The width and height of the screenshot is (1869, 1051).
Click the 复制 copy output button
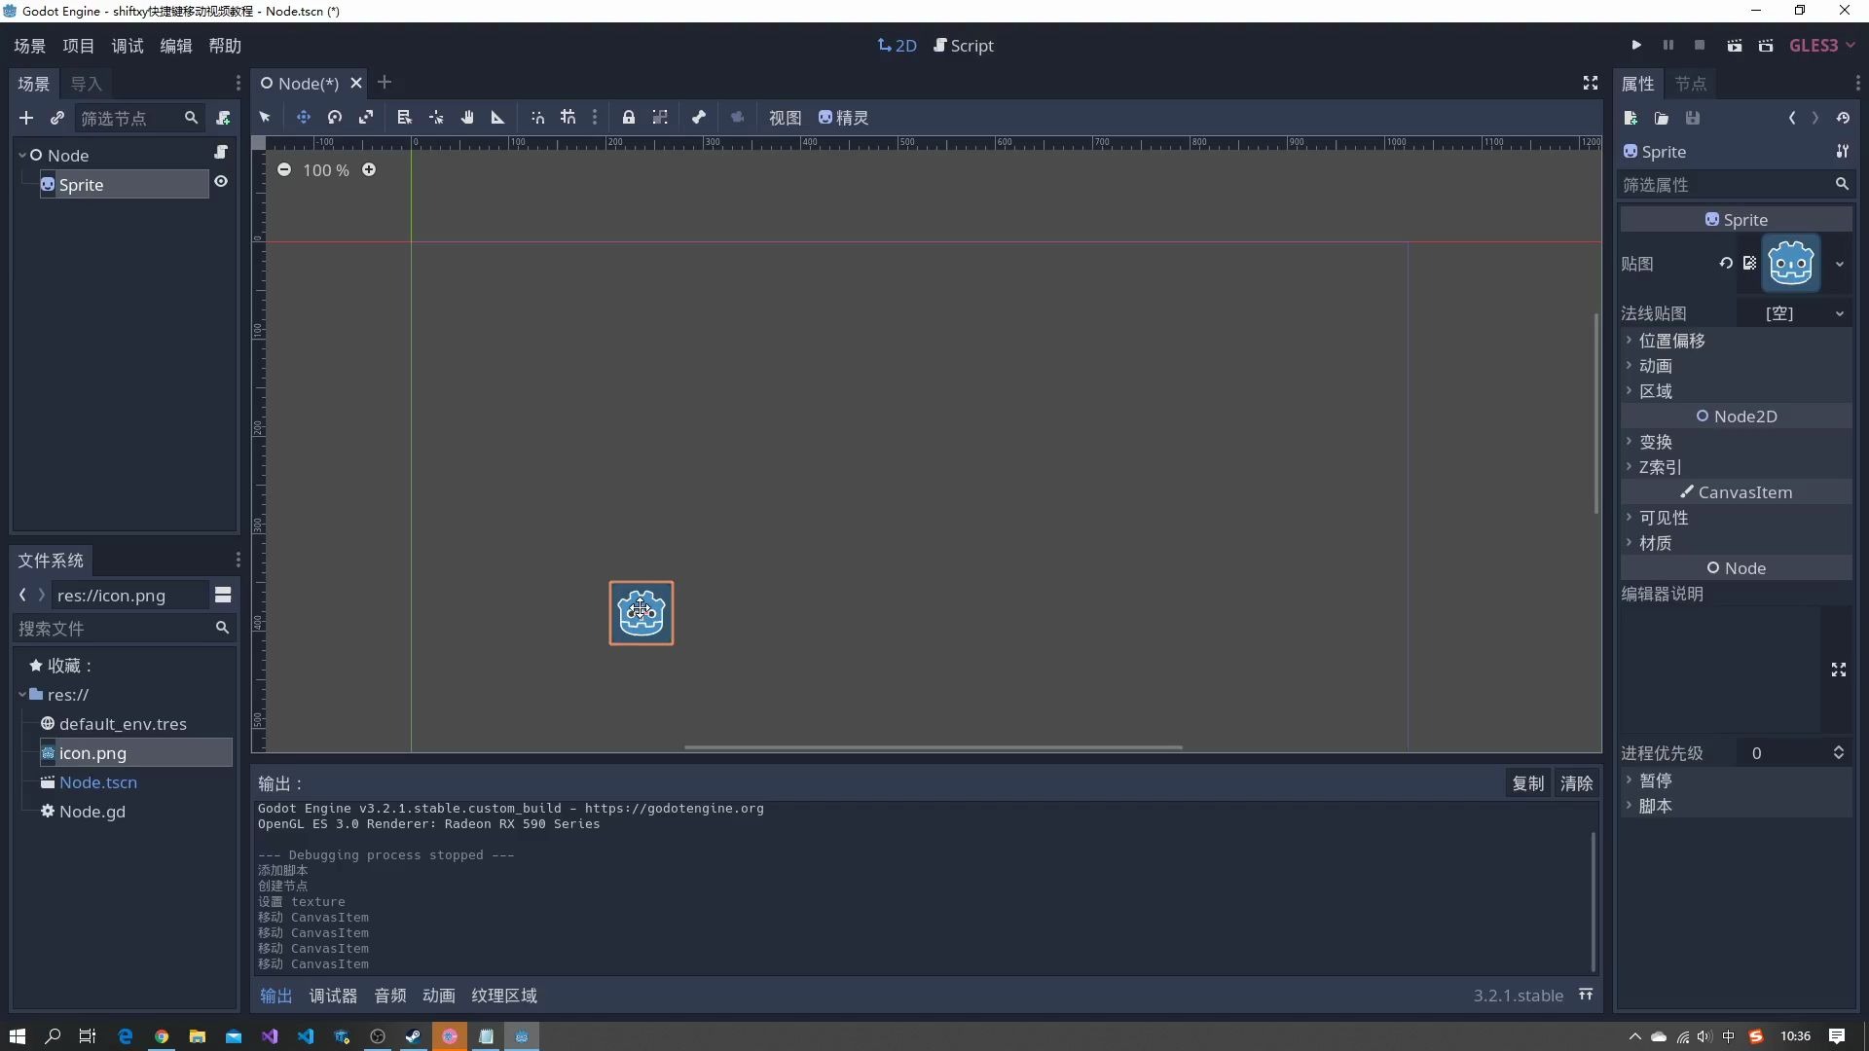tap(1527, 783)
